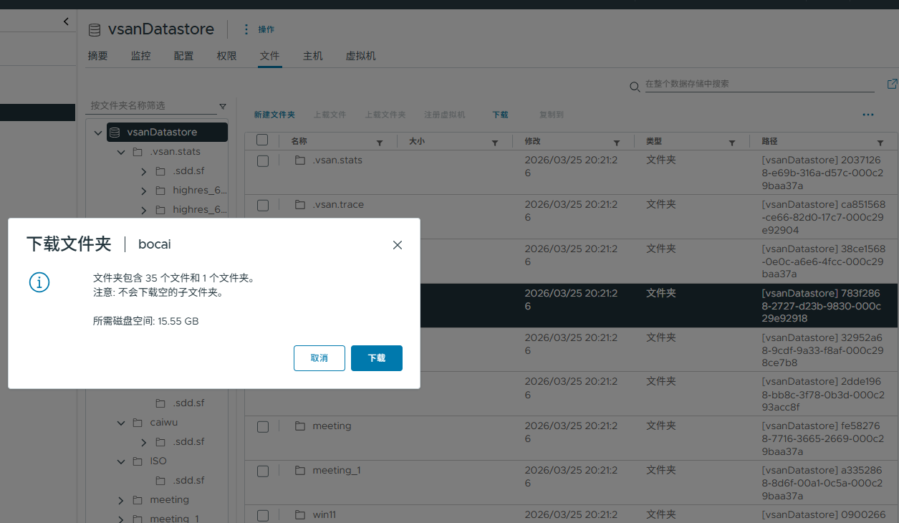Click 复制到 toolbar button
Image resolution: width=899 pixels, height=523 pixels.
(x=552, y=115)
